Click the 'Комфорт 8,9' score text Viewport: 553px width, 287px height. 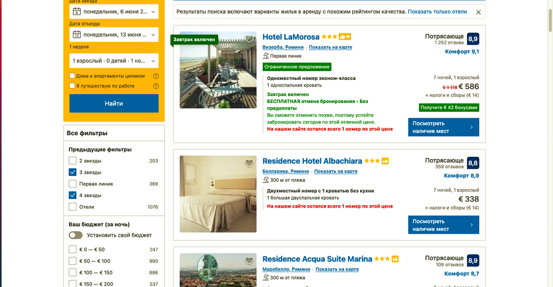(x=462, y=175)
